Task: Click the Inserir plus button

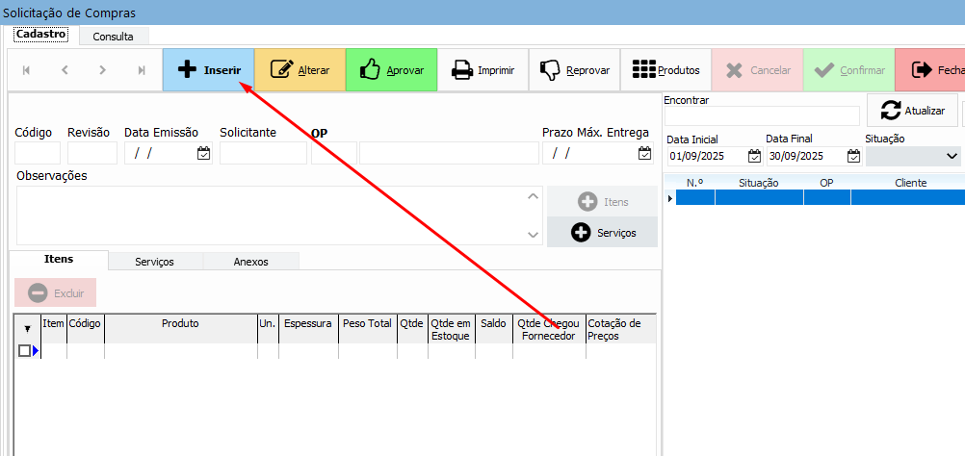Action: (x=208, y=70)
